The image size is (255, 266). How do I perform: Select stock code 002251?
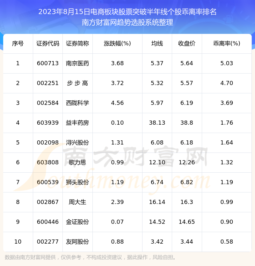click(x=48, y=83)
